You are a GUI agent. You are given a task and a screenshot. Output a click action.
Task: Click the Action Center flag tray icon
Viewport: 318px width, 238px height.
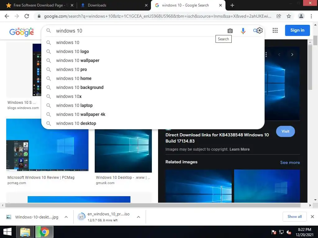(274, 232)
